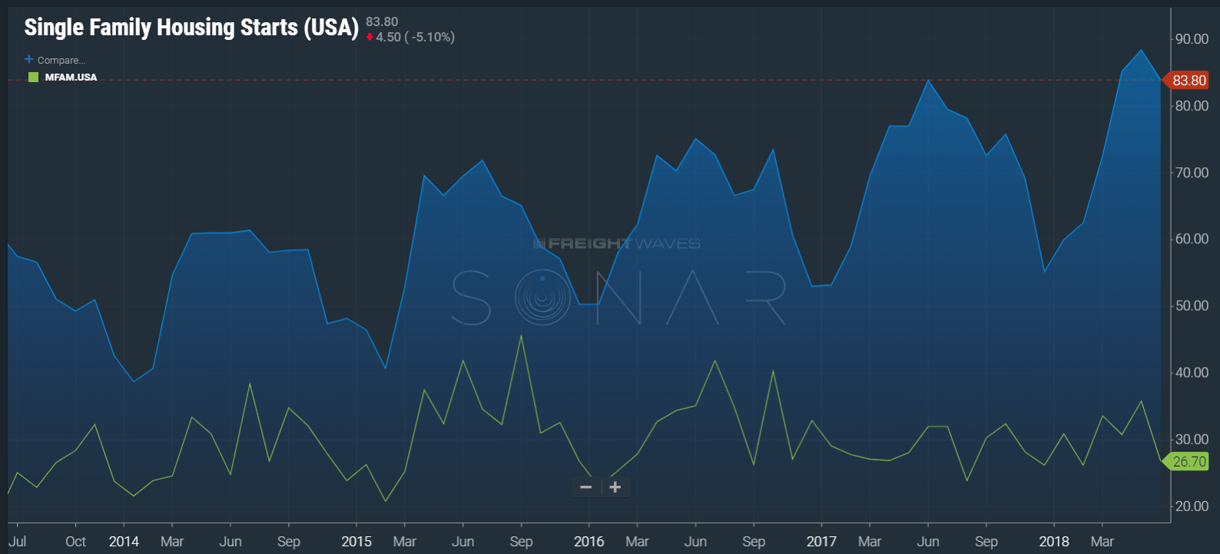Click the 50.00 y-axis label
This screenshot has height=554, width=1220.
(x=1192, y=306)
